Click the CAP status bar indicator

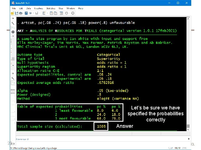[x=171, y=148]
